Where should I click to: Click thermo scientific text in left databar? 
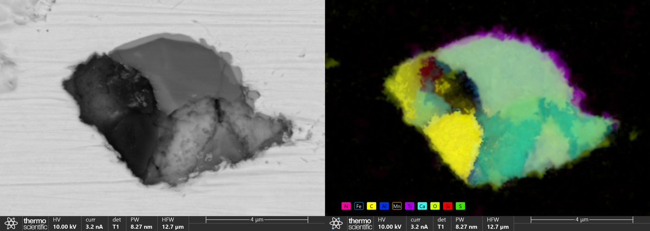(x=35, y=223)
